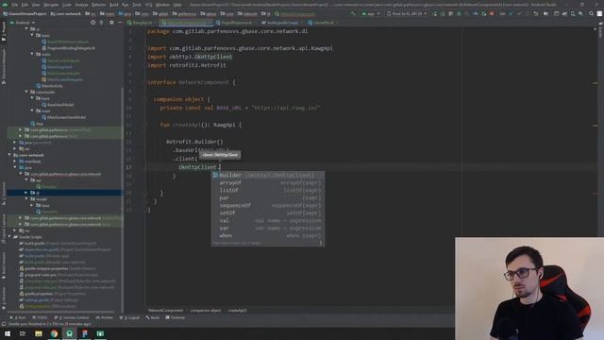Switch to Android Studio taskbar icon
The height and width of the screenshot is (340, 604).
point(69,333)
